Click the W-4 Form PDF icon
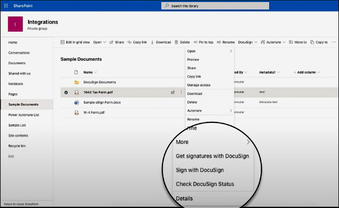339x208 pixels. (x=77, y=113)
